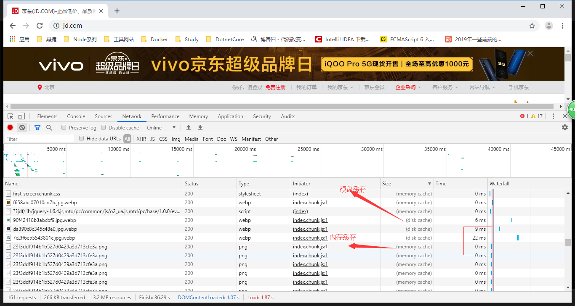Click the 免费注册 link

275,87
